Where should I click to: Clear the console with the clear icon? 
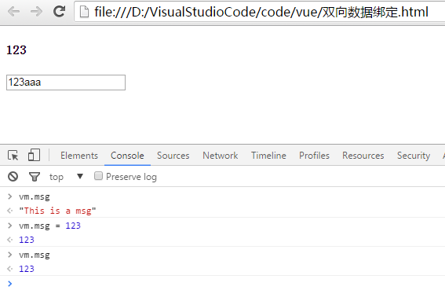tap(13, 177)
